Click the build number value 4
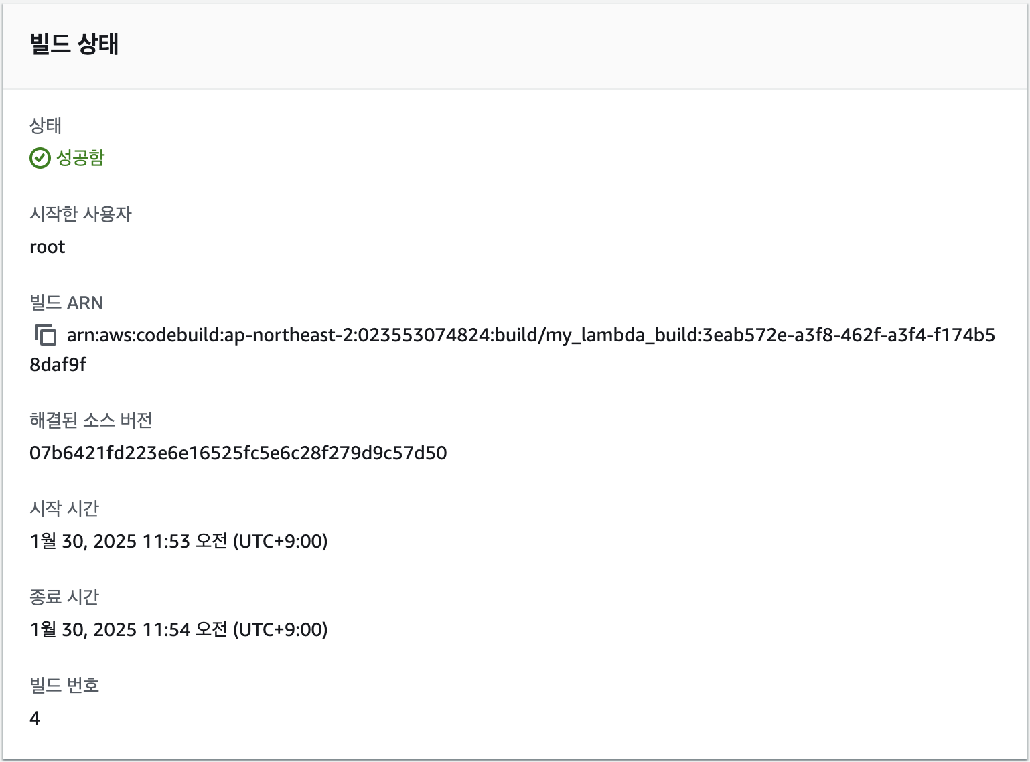1030x762 pixels. click(35, 718)
